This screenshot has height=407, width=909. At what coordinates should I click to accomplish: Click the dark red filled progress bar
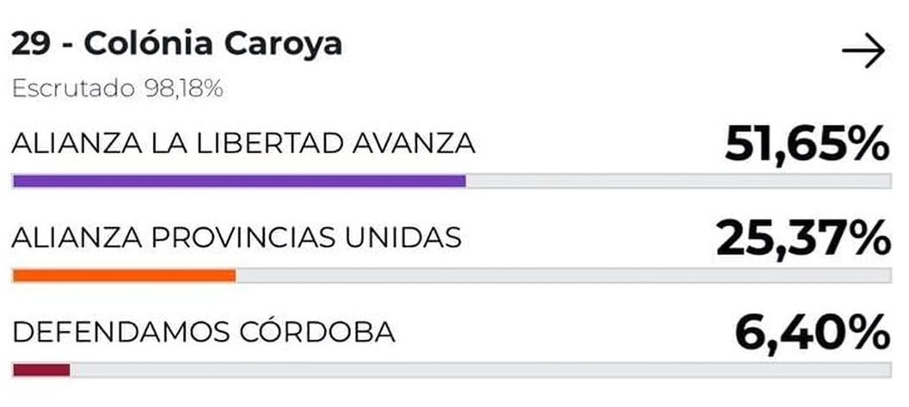(x=41, y=370)
